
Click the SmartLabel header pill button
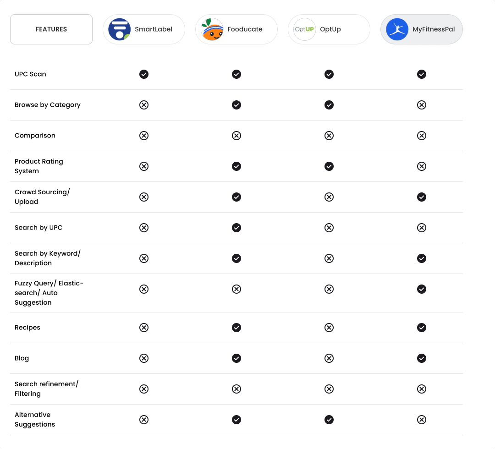(143, 29)
